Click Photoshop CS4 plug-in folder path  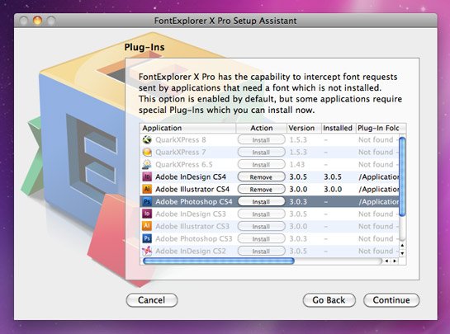[x=378, y=201]
